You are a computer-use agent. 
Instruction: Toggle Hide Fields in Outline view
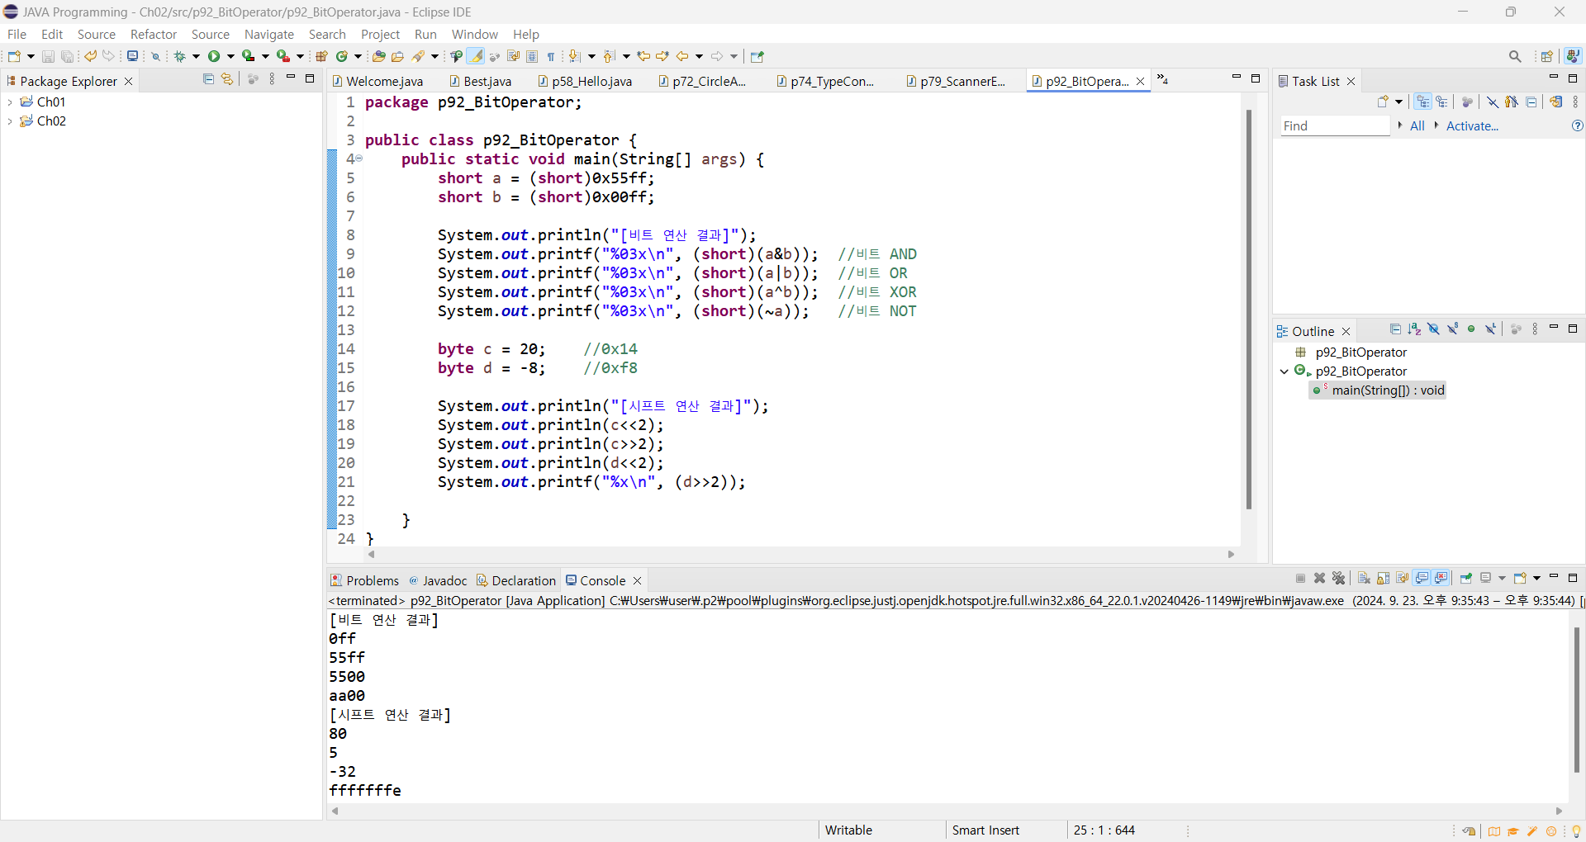(x=1433, y=329)
